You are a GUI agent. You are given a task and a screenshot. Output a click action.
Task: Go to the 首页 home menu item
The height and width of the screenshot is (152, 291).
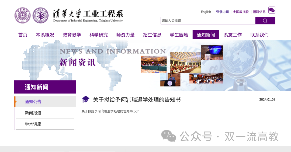[23, 35]
